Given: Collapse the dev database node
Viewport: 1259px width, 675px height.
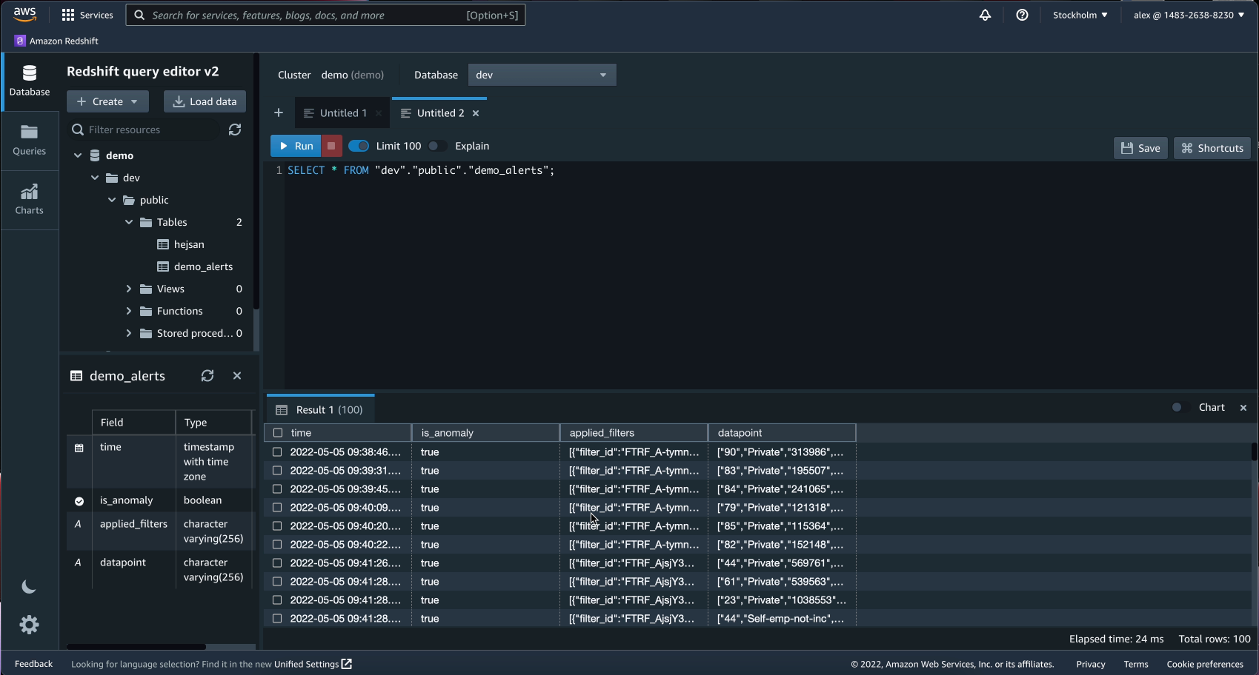Looking at the screenshot, I should point(95,178).
